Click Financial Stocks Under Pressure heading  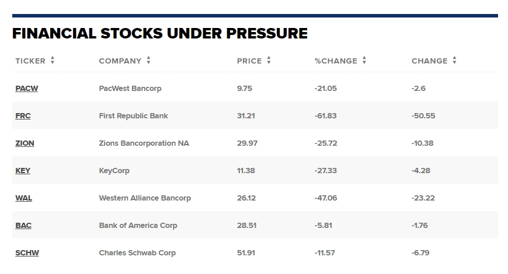(x=159, y=33)
